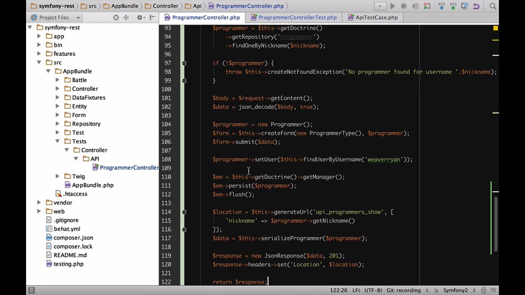Expand the bin folder
Viewport: 525px width, 295px height.
click(39, 45)
